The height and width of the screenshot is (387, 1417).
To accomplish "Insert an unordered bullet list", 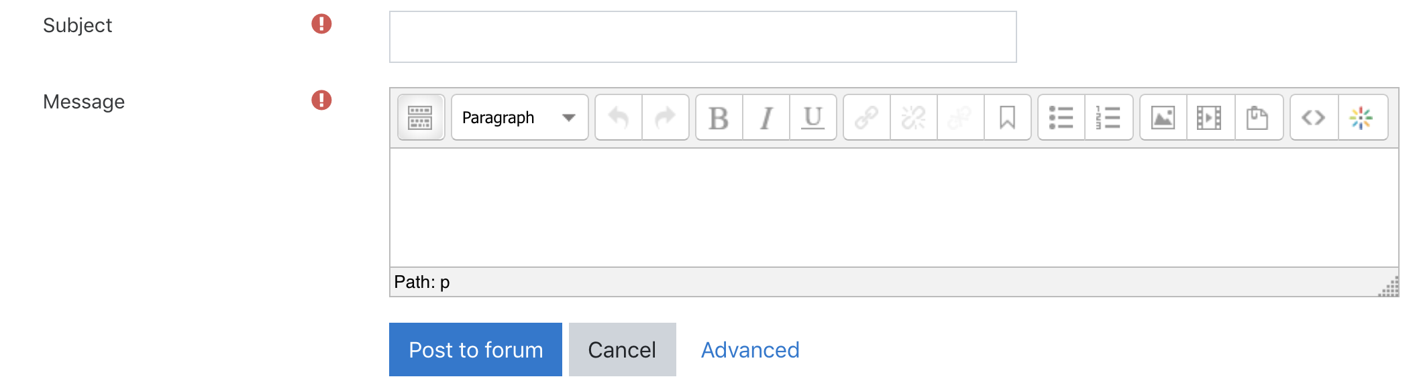I will 1061,117.
